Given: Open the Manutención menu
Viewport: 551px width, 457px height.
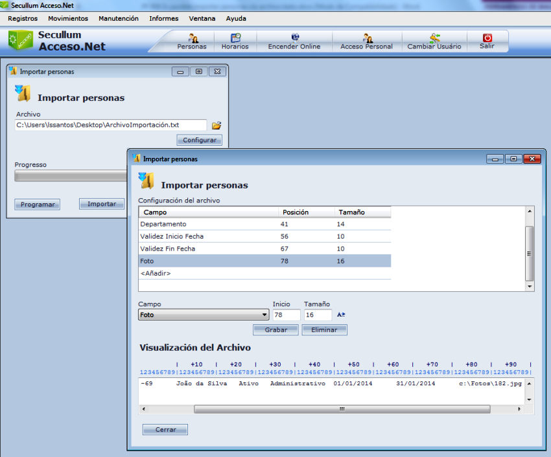Looking at the screenshot, I should click(x=119, y=19).
